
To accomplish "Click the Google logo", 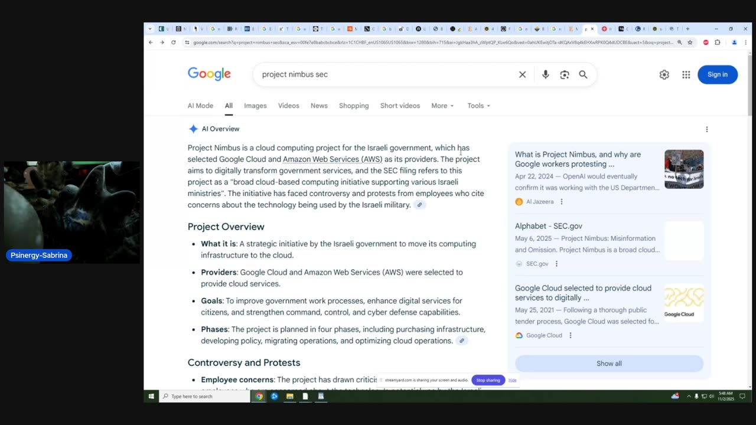I will coord(209,74).
